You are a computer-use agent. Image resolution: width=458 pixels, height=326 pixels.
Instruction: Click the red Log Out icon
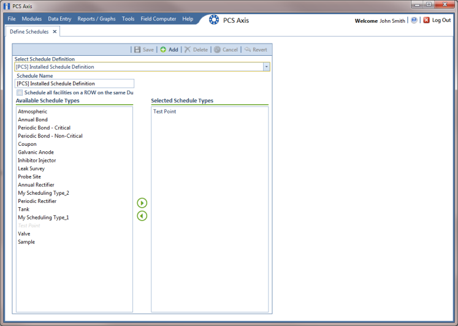(x=427, y=20)
